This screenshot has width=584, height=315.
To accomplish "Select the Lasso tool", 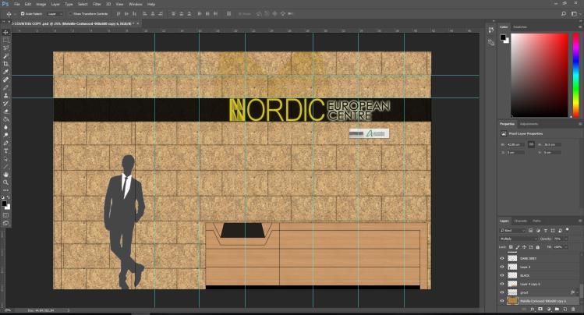I will pyautogui.click(x=5, y=48).
